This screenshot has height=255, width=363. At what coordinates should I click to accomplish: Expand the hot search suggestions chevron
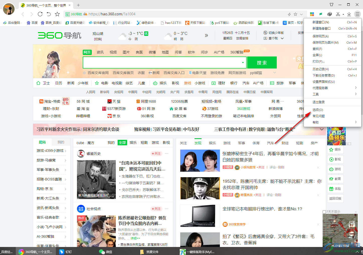[x=275, y=73]
